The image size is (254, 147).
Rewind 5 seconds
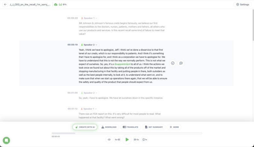pyautogui.click(x=118, y=139)
